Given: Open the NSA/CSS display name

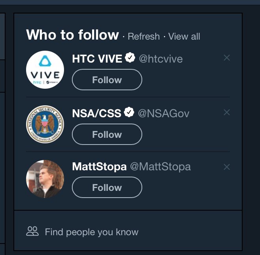Looking at the screenshot, I should 96,114.
